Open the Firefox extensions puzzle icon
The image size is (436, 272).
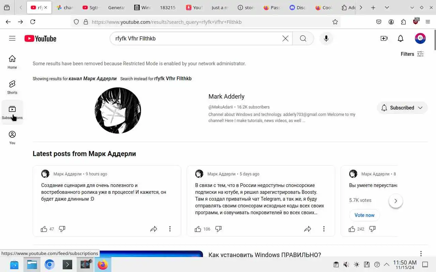[403, 22]
